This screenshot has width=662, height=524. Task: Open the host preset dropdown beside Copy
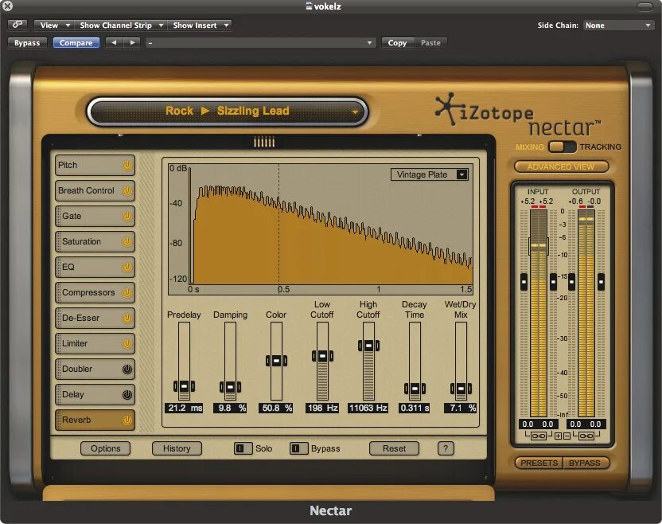(260, 43)
